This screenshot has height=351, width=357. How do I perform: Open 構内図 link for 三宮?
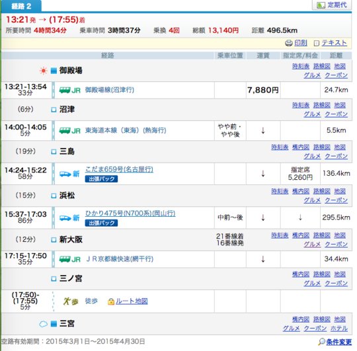[301, 319]
